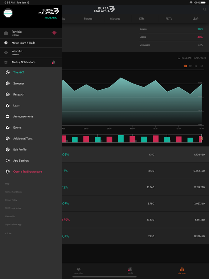Open the TRKD Legal Notice link
The height and width of the screenshot is (279, 209).
click(x=13, y=208)
